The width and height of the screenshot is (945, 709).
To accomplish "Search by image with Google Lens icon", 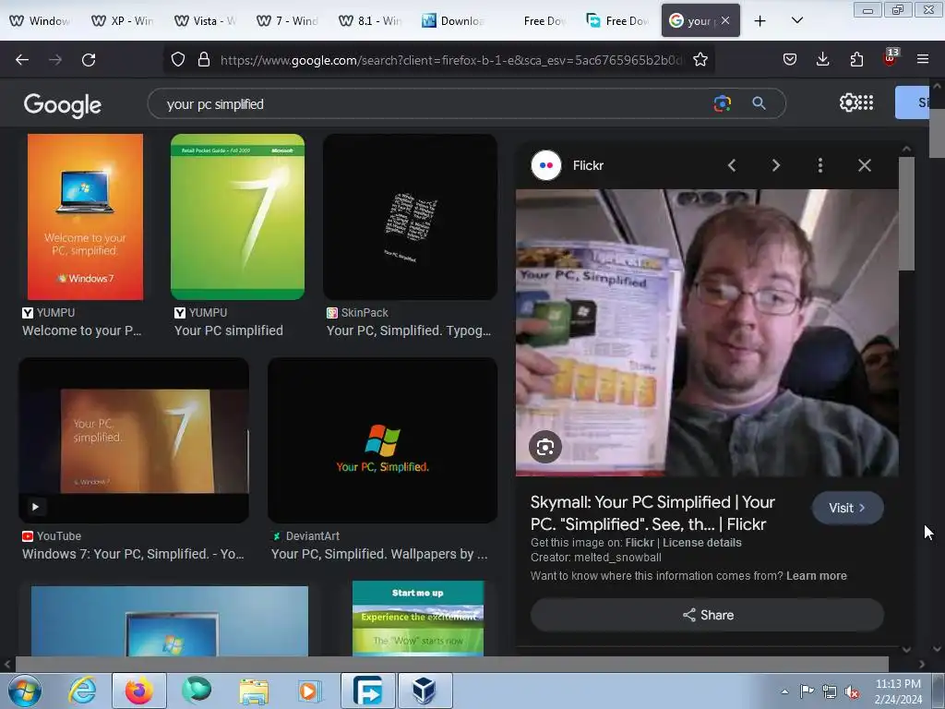I will 722,103.
